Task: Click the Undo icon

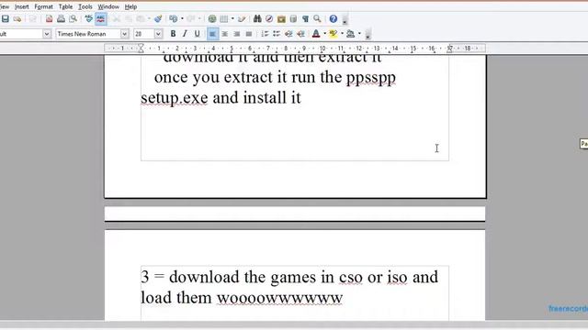Action: [174, 18]
